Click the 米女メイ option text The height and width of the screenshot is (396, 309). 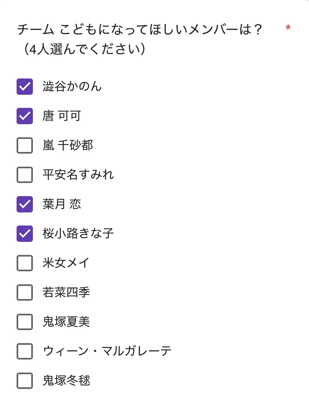click(66, 263)
